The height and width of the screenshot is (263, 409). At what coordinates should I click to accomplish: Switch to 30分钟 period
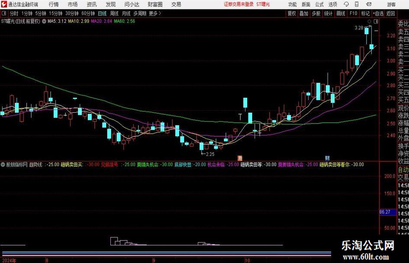coord(72,13)
